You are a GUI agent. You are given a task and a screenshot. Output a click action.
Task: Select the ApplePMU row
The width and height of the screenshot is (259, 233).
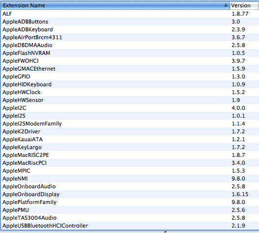pyautogui.click(x=130, y=210)
